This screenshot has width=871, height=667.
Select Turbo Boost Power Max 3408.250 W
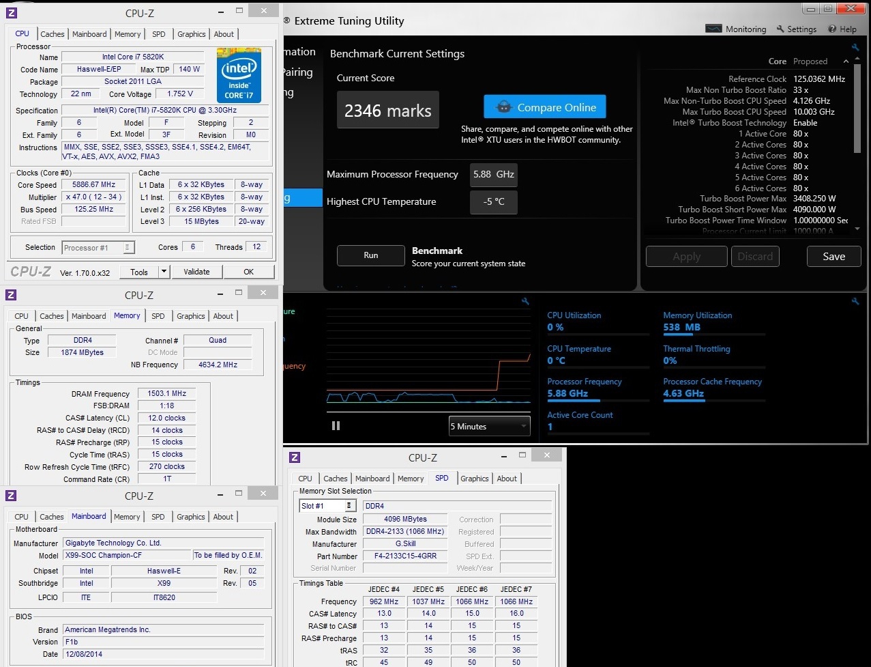[x=814, y=199]
